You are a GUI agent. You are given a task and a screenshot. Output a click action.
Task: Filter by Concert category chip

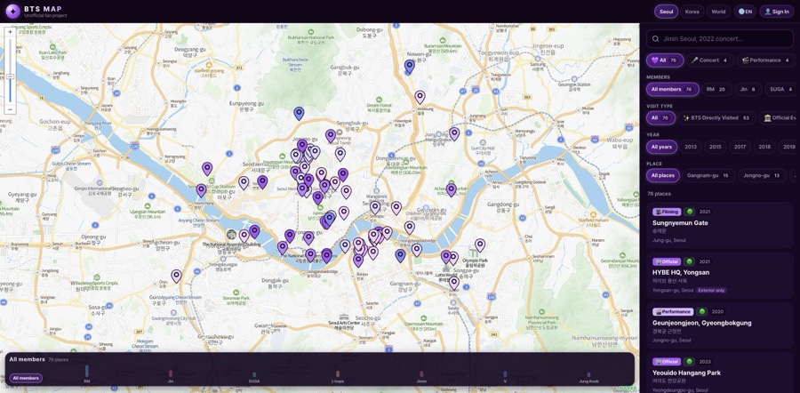pos(709,60)
